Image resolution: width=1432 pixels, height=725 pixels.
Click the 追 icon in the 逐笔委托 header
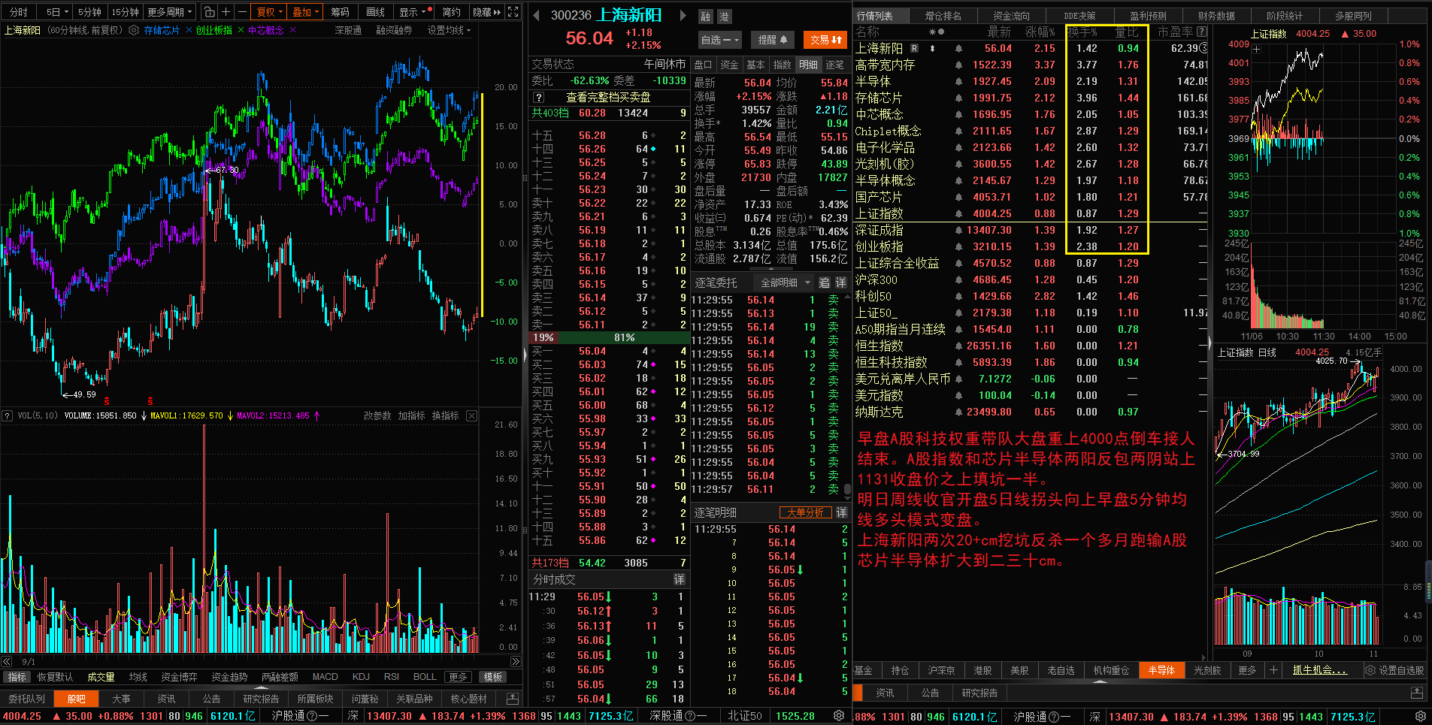(824, 282)
